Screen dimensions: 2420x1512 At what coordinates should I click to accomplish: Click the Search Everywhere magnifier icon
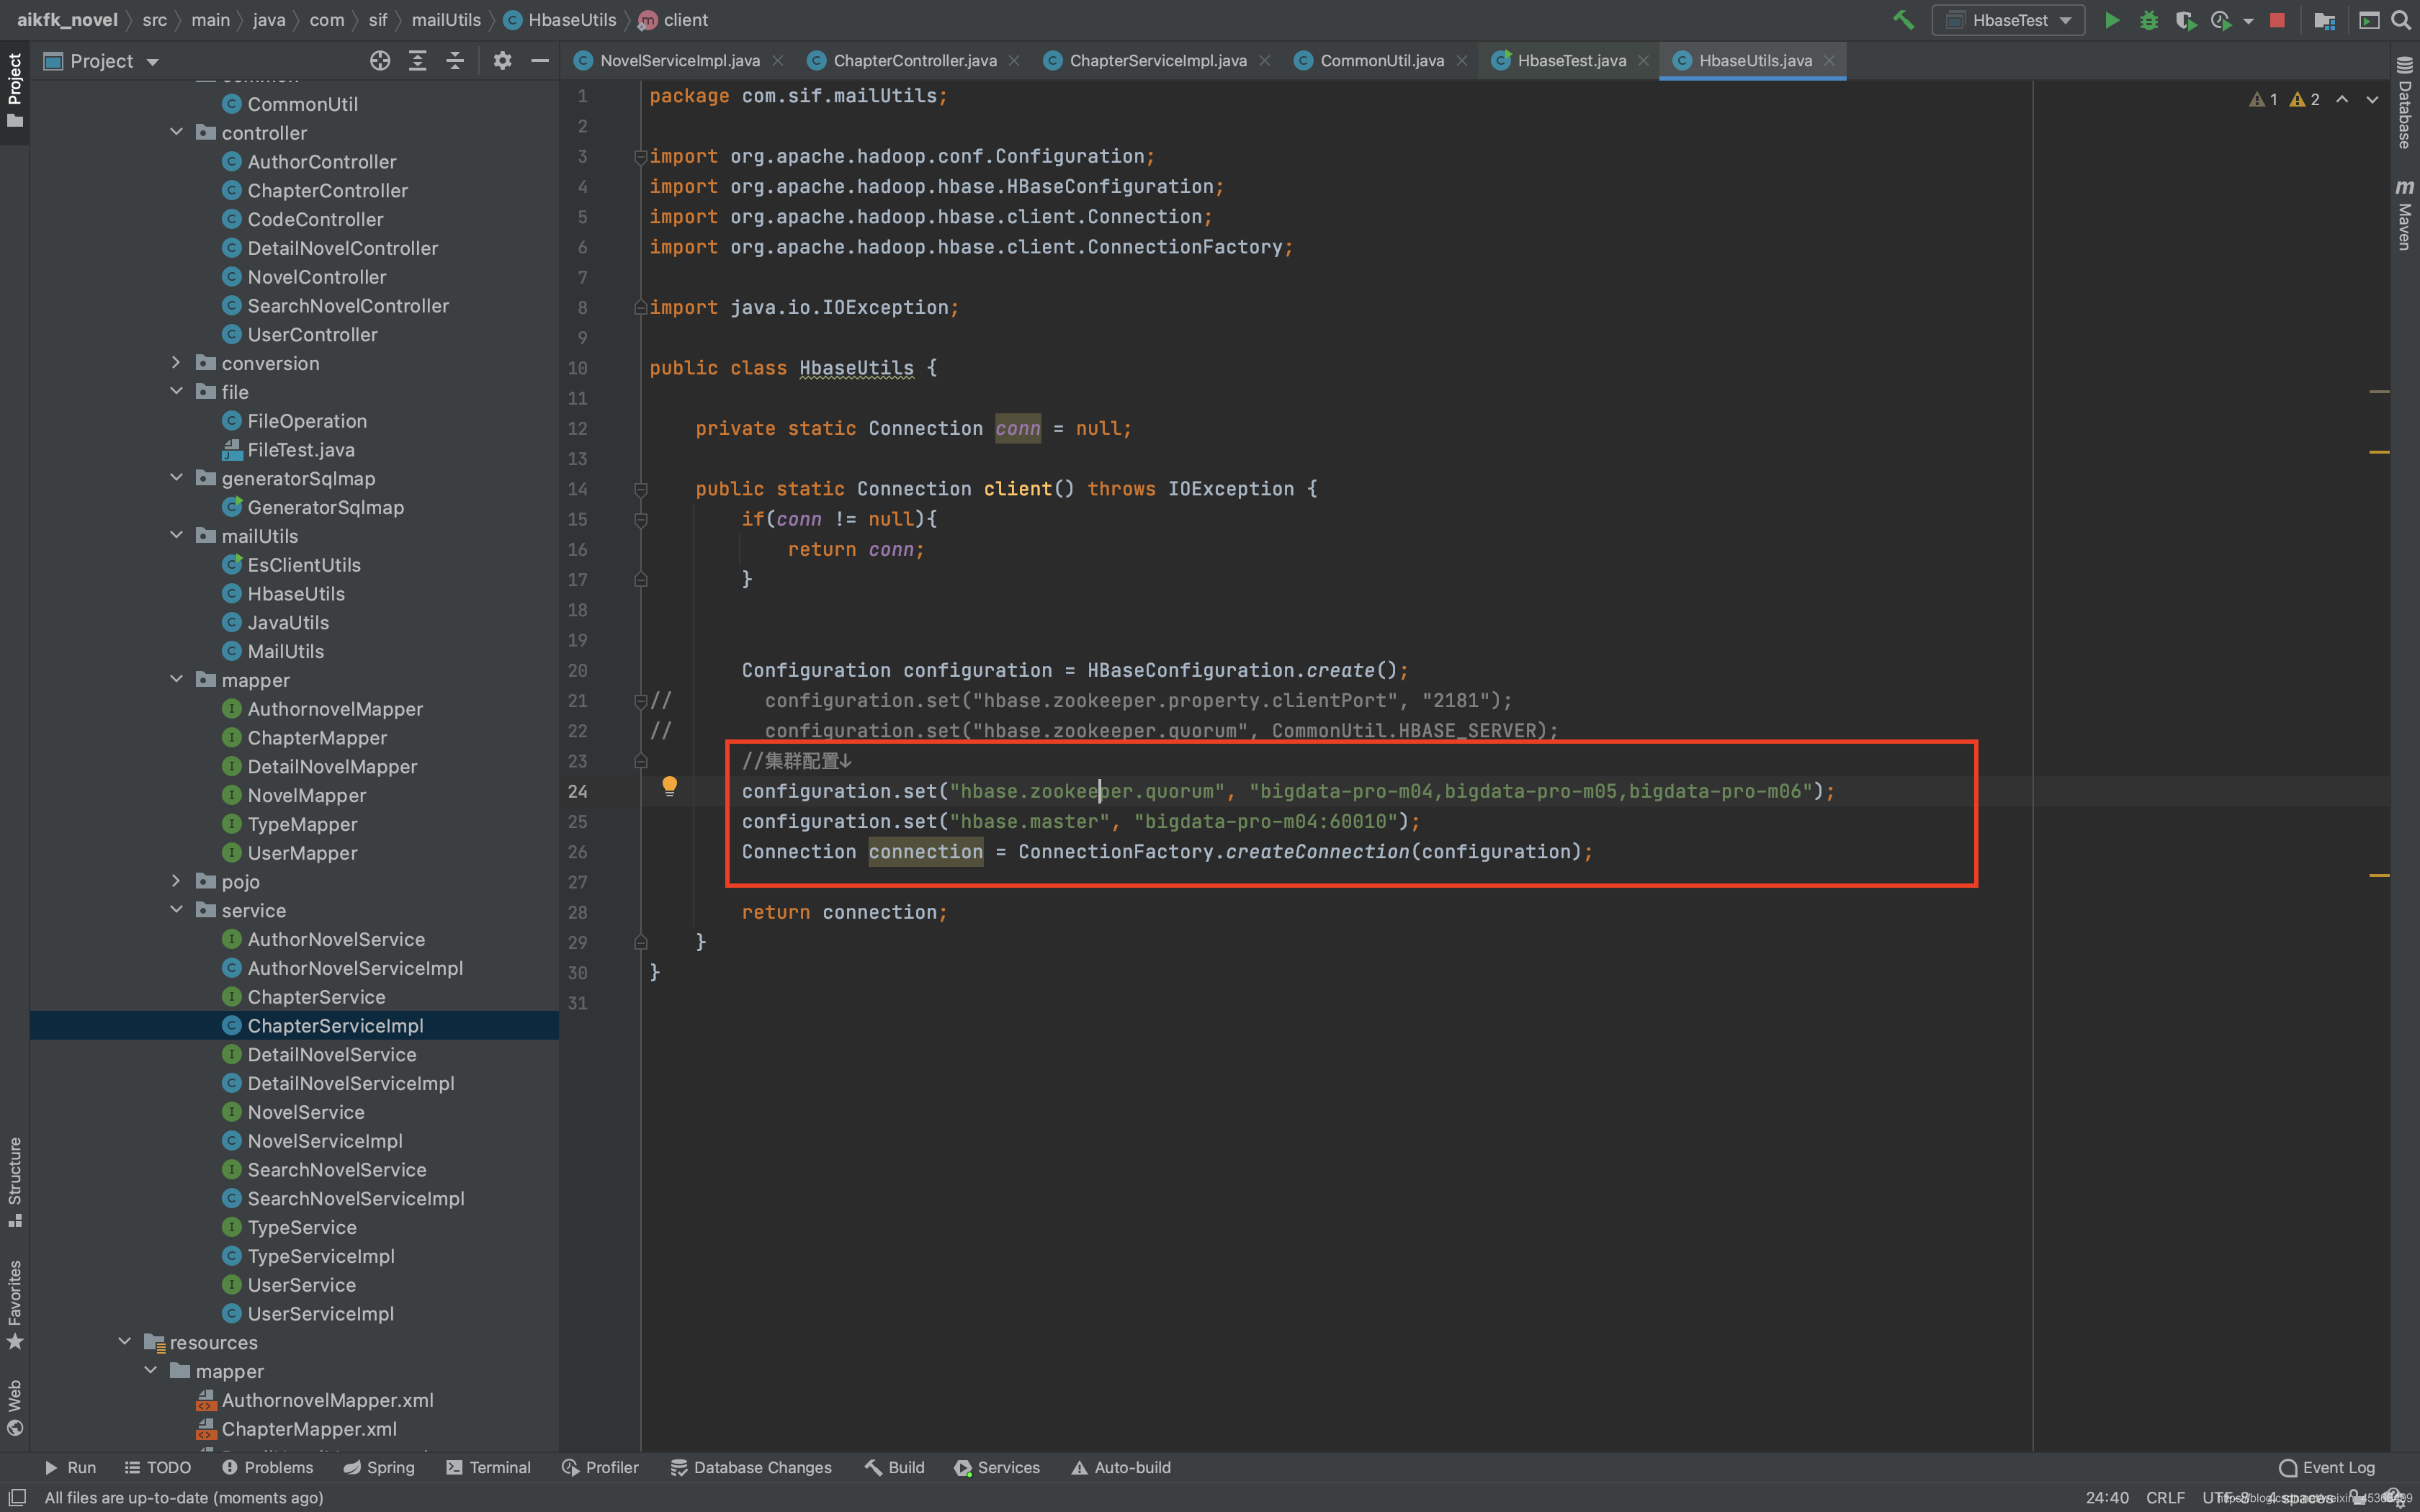tap(2400, 20)
